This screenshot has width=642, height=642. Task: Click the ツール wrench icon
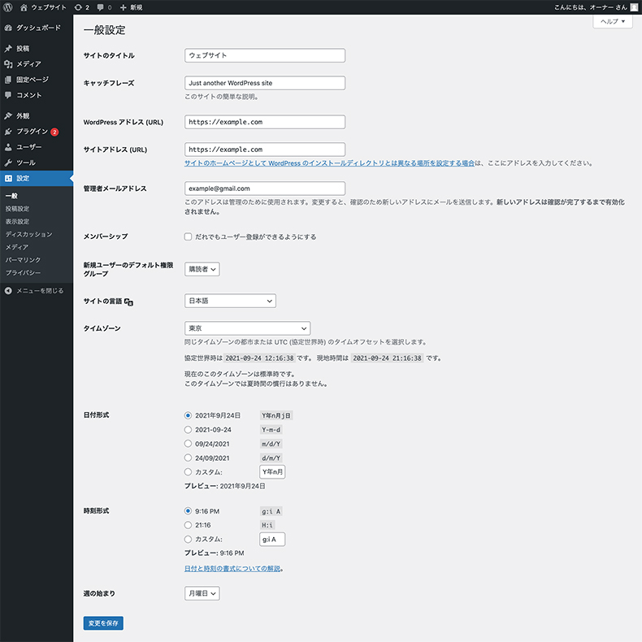click(8, 163)
